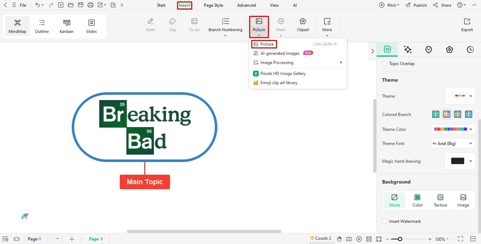
Task: Undo the last action
Action: pos(37,5)
